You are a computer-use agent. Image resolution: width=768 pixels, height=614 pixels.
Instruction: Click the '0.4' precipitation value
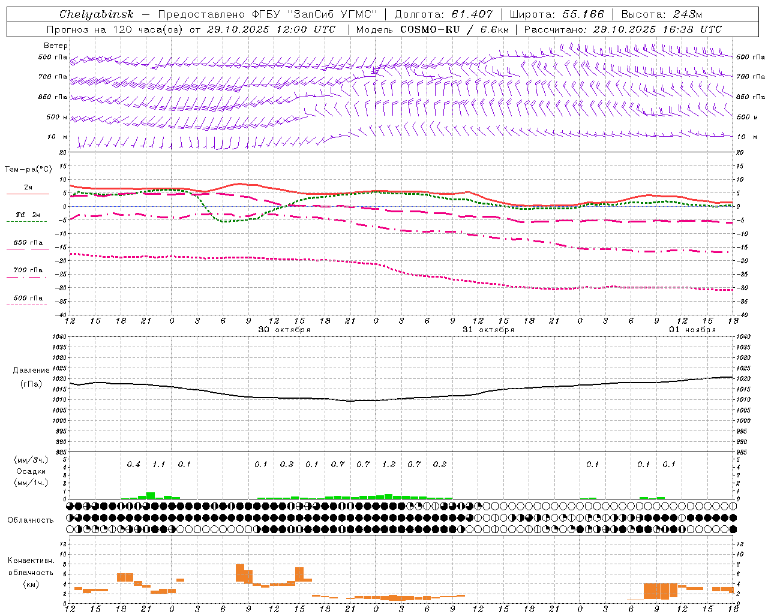134,465
